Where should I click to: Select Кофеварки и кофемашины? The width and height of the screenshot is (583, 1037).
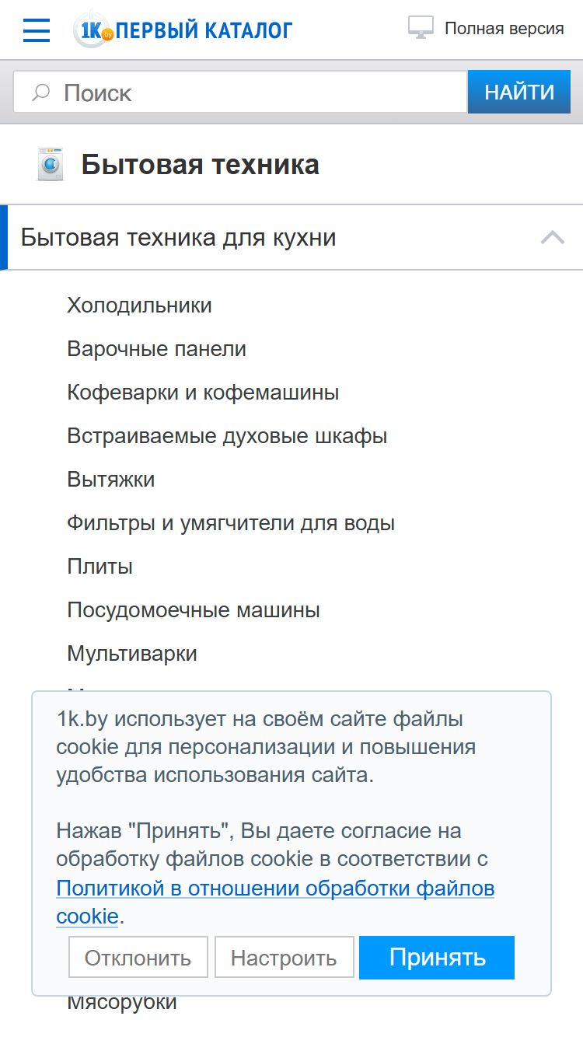[x=203, y=393]
